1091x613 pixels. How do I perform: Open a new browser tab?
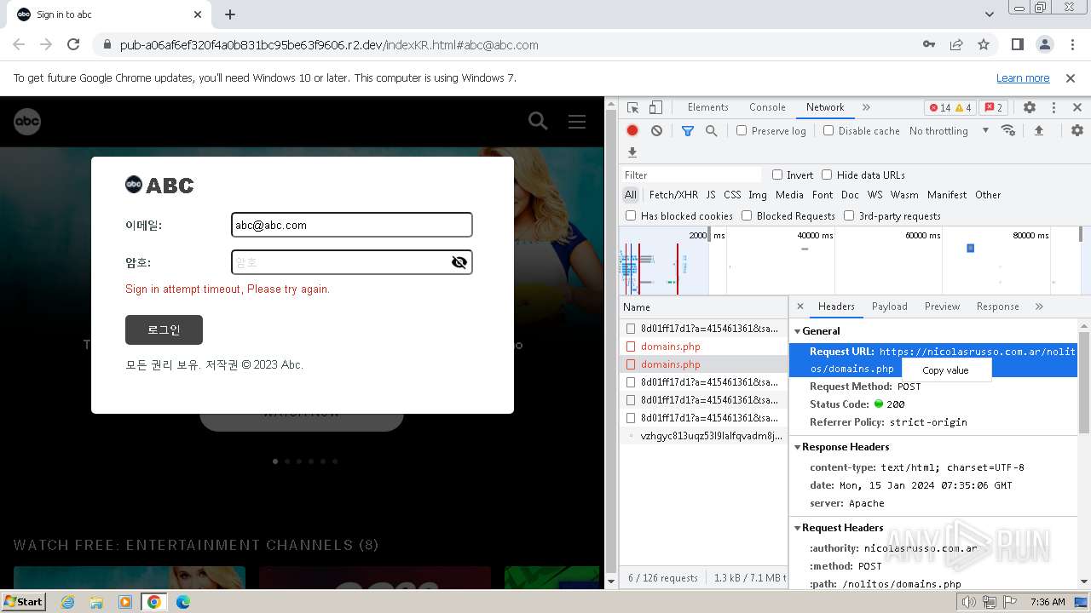230,14
